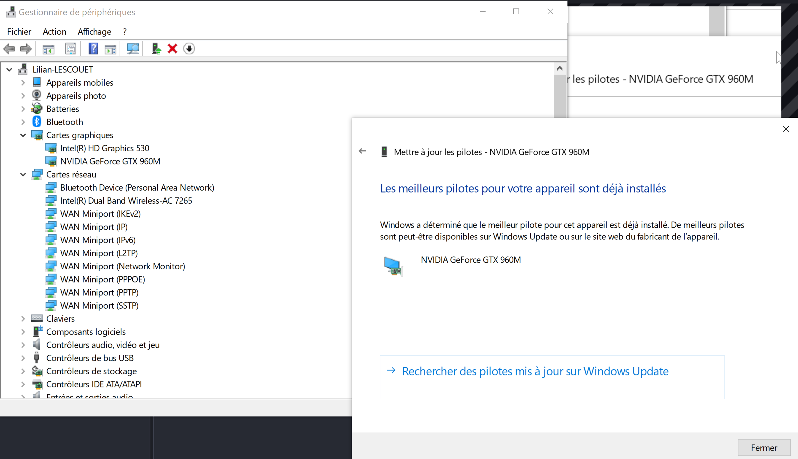Click the Contrôleurs audio speaker icon

(36, 344)
